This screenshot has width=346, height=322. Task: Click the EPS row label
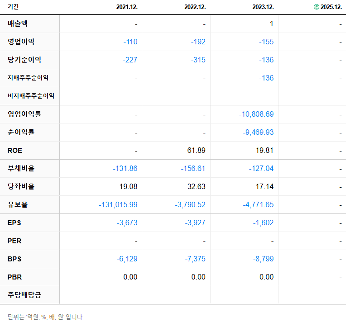point(14,223)
